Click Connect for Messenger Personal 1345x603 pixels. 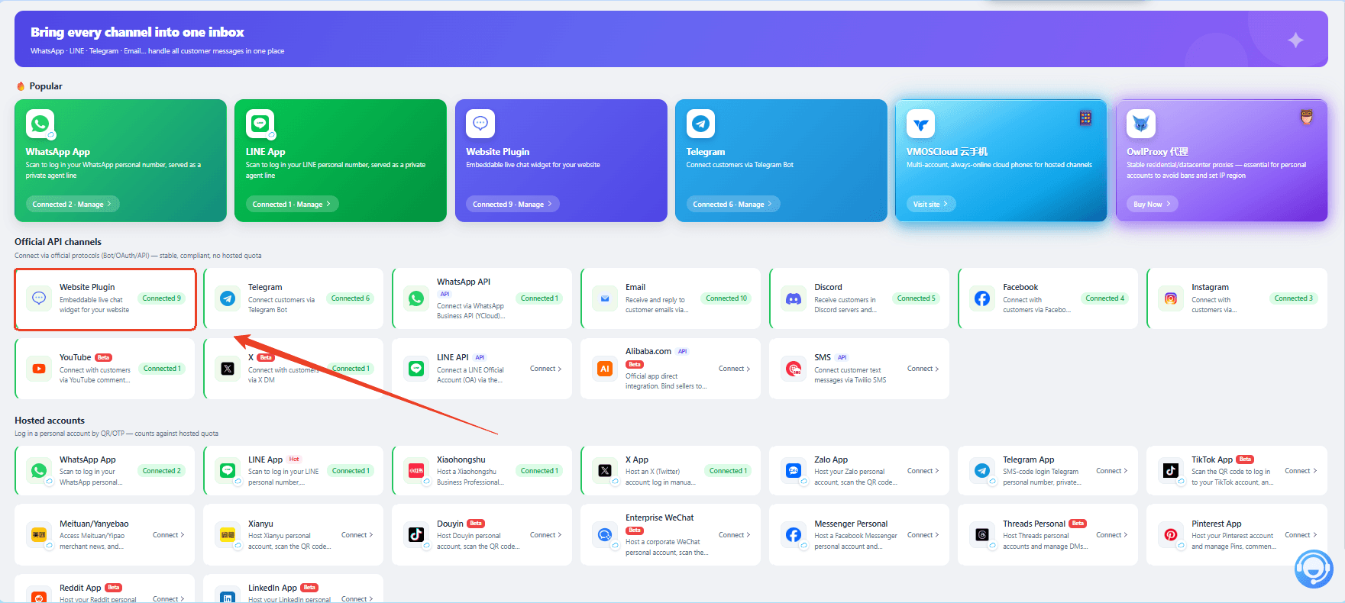click(923, 535)
